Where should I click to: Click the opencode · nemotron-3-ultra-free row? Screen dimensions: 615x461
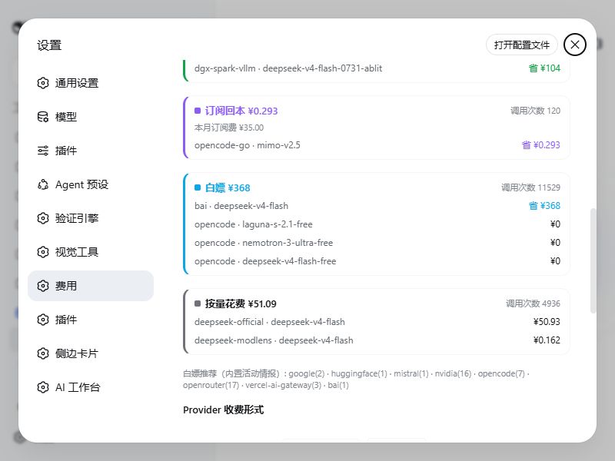377,243
